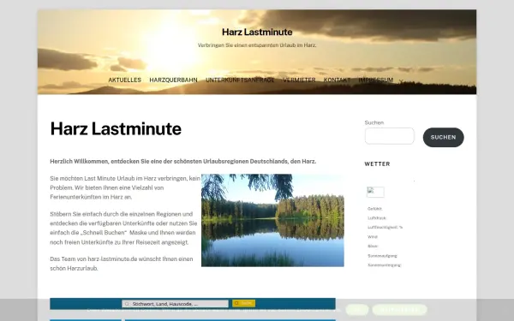The height and width of the screenshot is (321, 514).
Task: Open the Harzquerbahn page
Action: [173, 80]
